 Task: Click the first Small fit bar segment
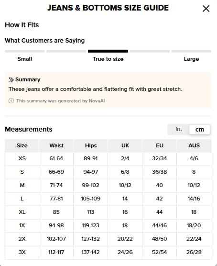click(24, 51)
